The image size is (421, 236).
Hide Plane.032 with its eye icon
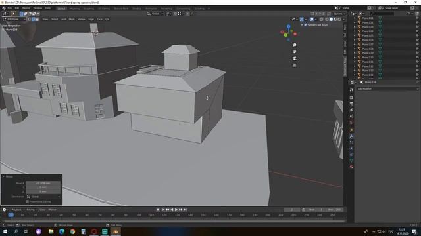tap(417, 66)
